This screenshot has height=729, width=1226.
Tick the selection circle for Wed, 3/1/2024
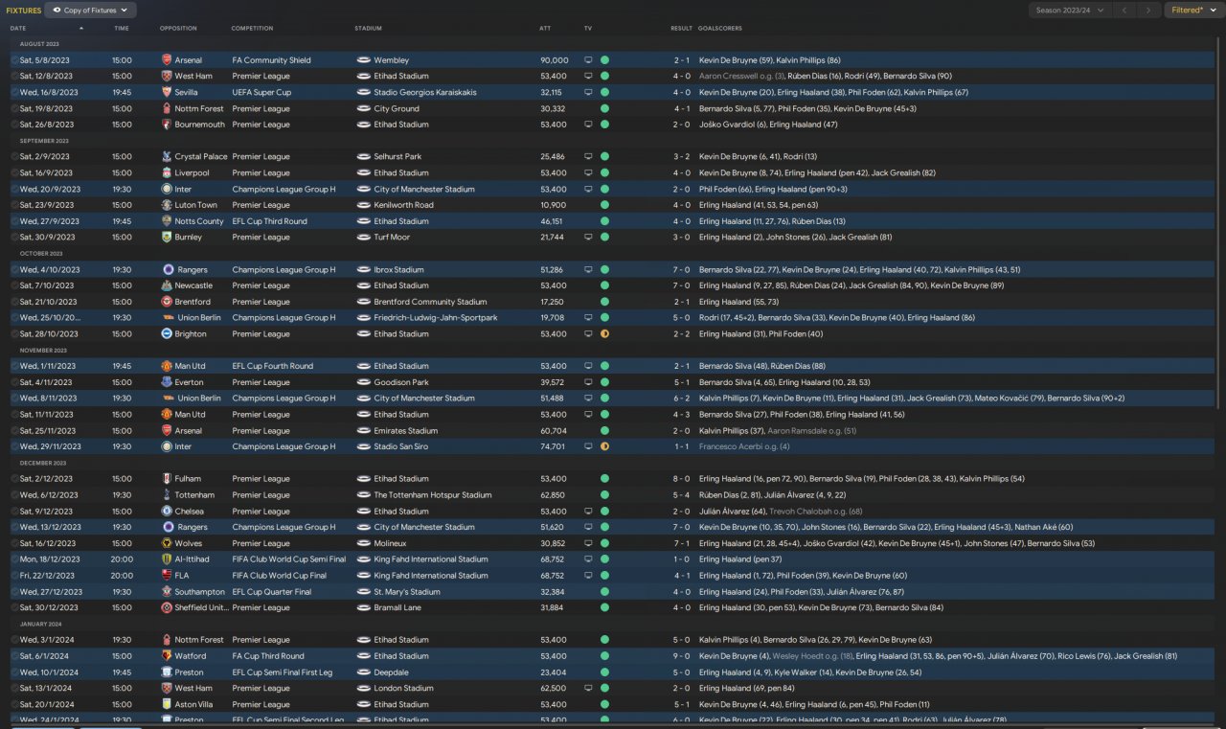tap(14, 640)
